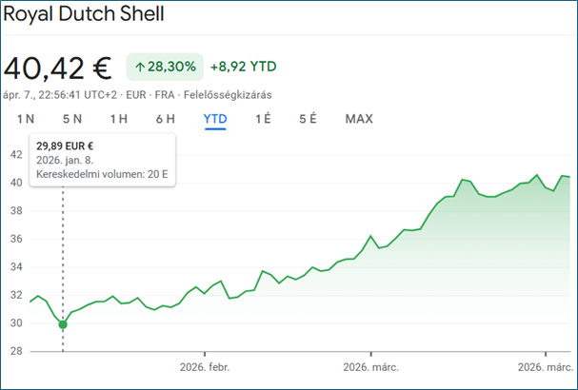Open the MAX range view
The height and width of the screenshot is (390, 578).
(x=359, y=119)
